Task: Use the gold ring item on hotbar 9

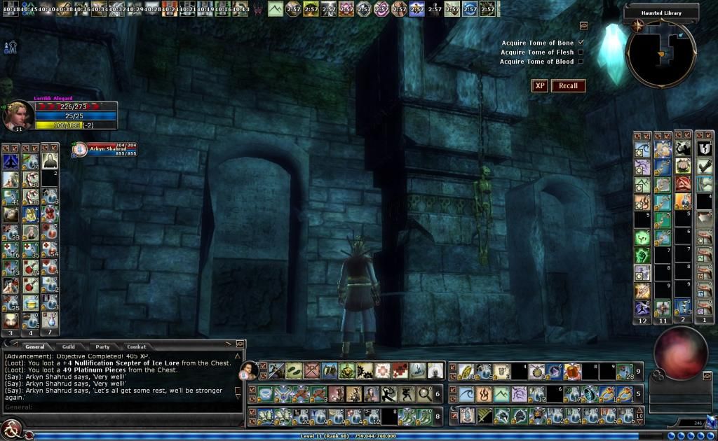Action: click(x=466, y=372)
